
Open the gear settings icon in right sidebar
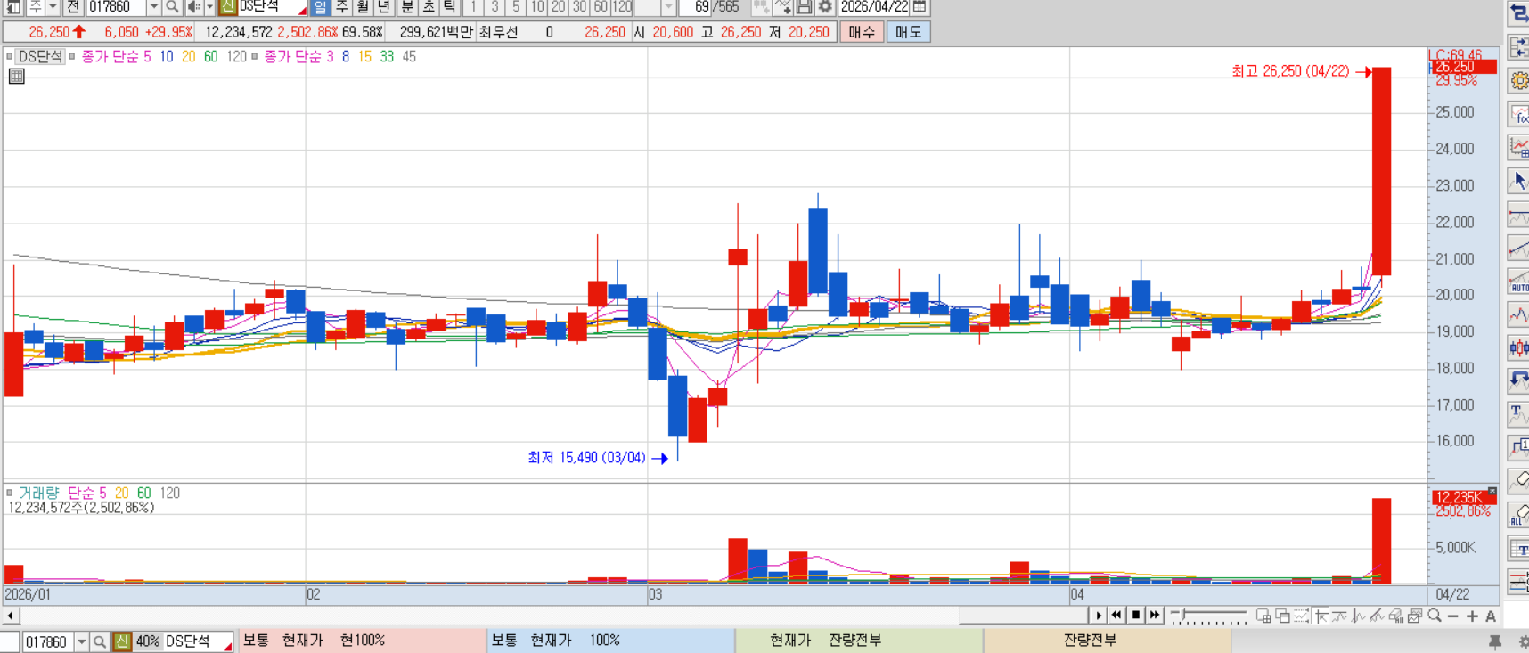(x=1518, y=81)
